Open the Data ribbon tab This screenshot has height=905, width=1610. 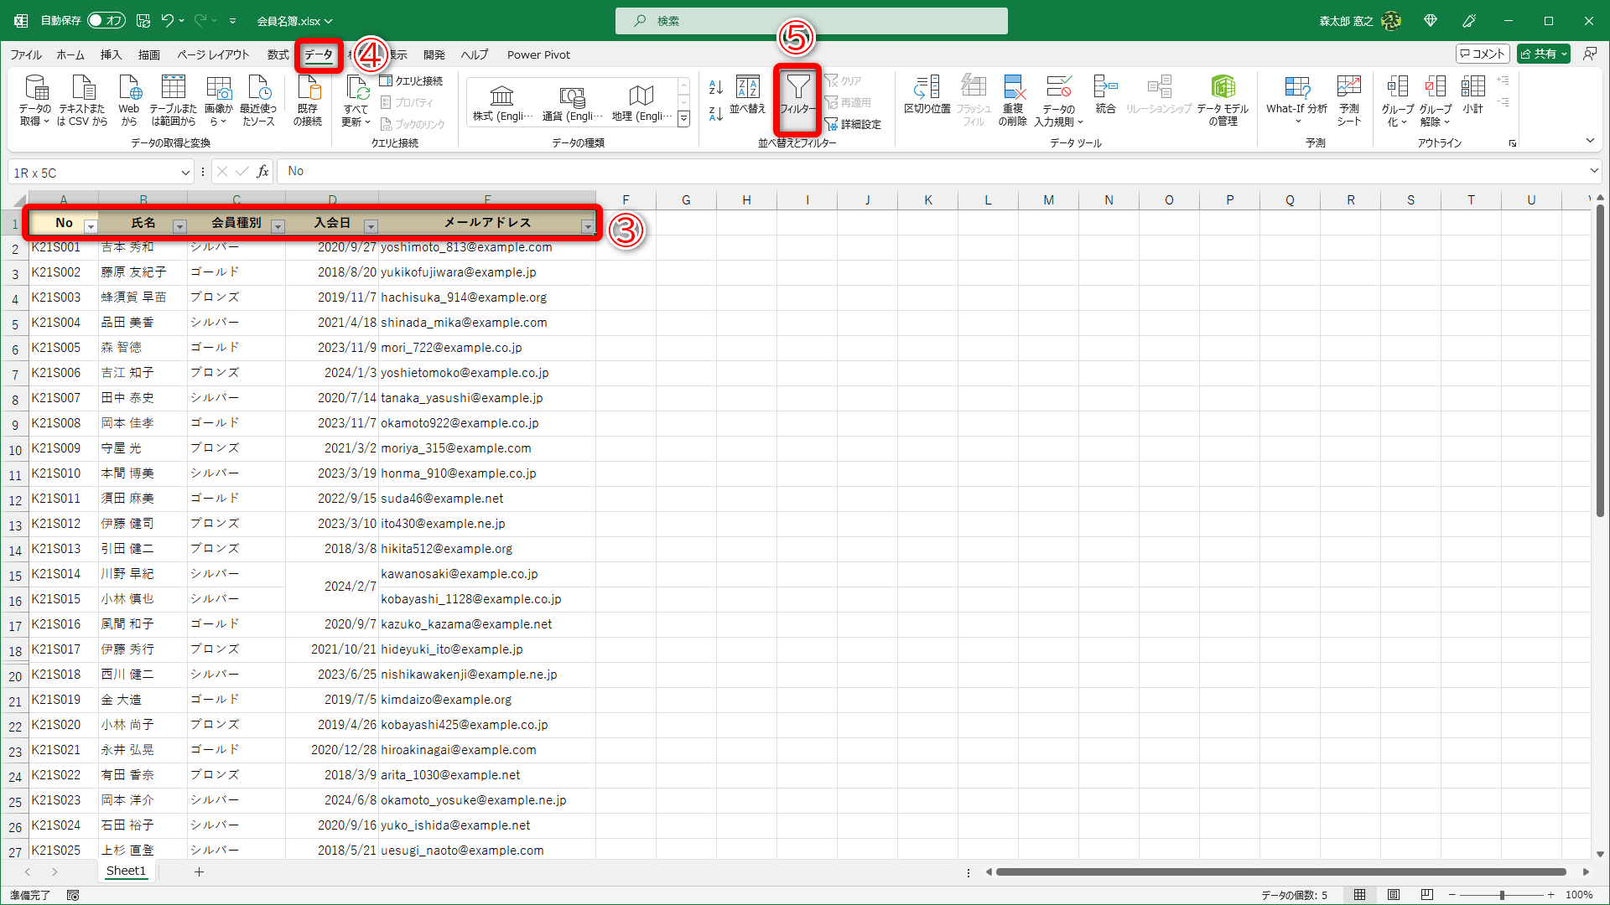[318, 54]
